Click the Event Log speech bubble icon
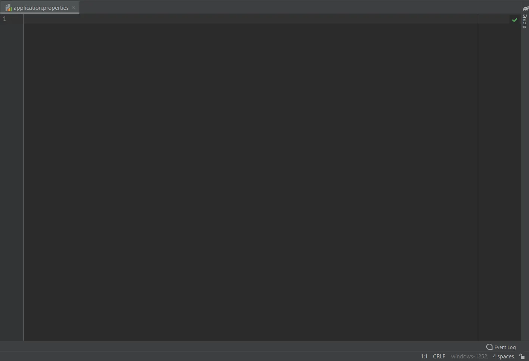 [489, 347]
